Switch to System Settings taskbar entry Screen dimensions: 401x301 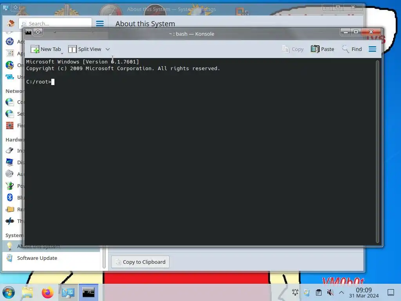click(68, 292)
